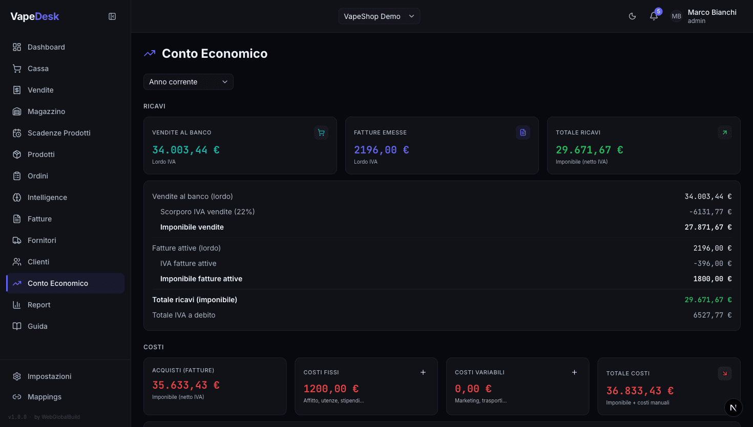The image size is (753, 427).
Task: Add a new fixed cost with the plus button
Action: [423, 372]
